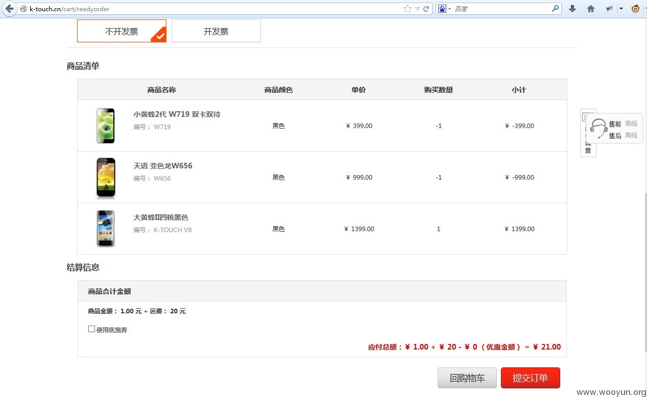The height and width of the screenshot is (397, 647).
Task: Click the 售前 support label
Action: tap(615, 124)
